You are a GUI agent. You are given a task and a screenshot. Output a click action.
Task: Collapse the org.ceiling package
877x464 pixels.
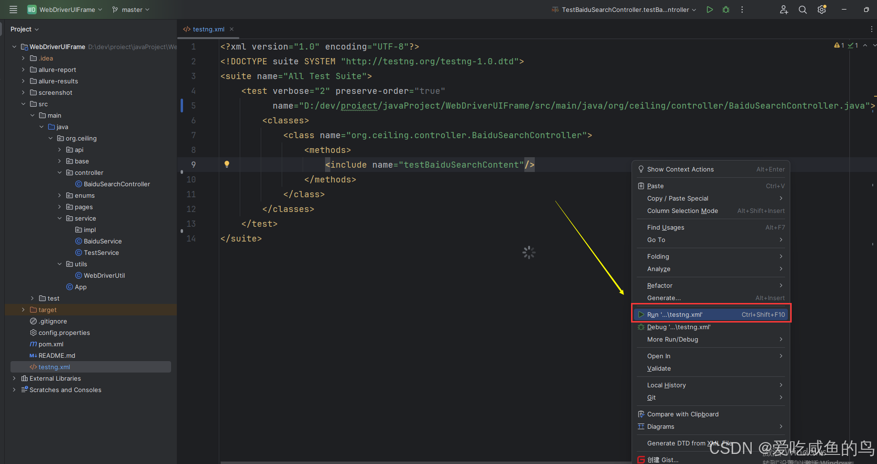coord(51,138)
